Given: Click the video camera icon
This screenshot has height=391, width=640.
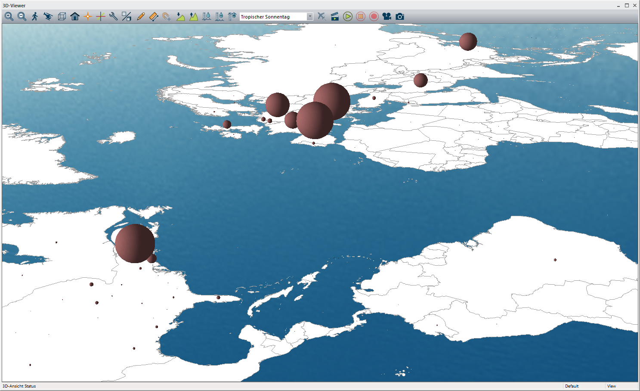Looking at the screenshot, I should click(387, 16).
